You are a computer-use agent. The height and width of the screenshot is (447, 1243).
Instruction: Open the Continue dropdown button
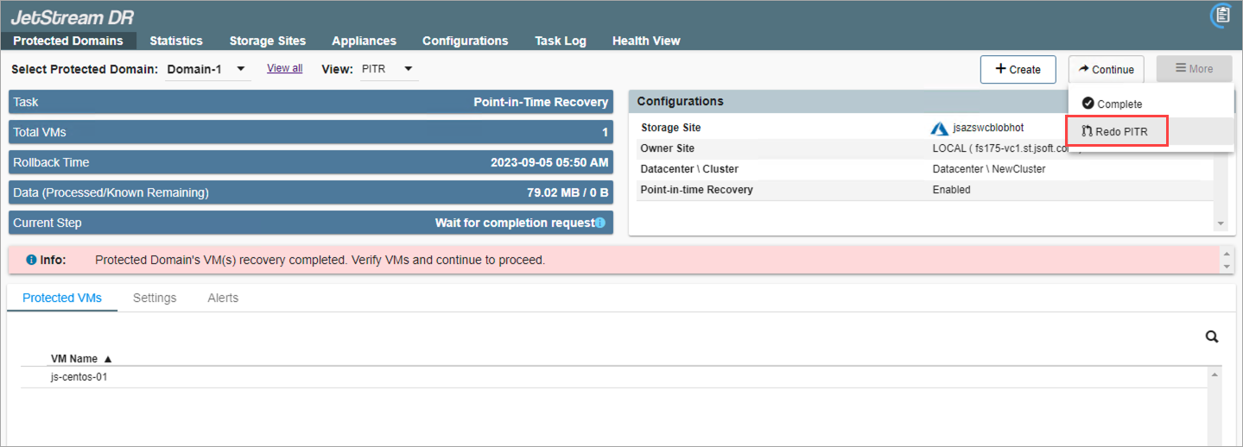[1106, 70]
